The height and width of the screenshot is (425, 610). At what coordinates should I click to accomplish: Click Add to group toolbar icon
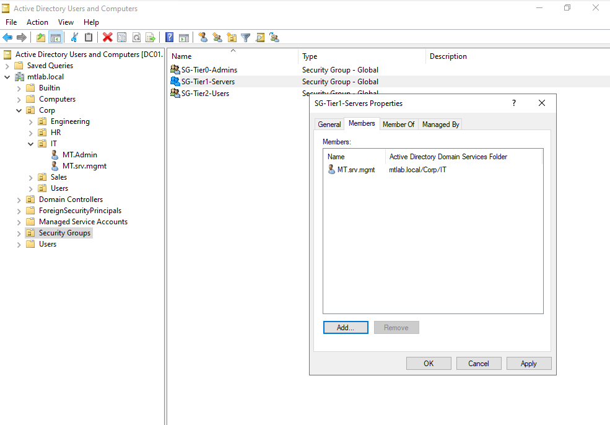274,37
